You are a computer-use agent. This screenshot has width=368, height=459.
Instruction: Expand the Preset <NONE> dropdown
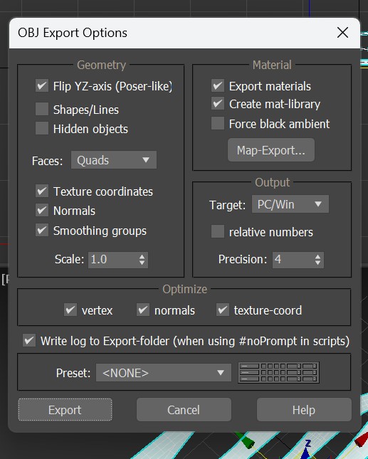(x=164, y=373)
